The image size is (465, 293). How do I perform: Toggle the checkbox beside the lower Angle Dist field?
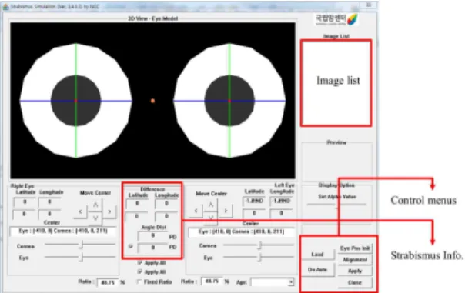click(130, 247)
